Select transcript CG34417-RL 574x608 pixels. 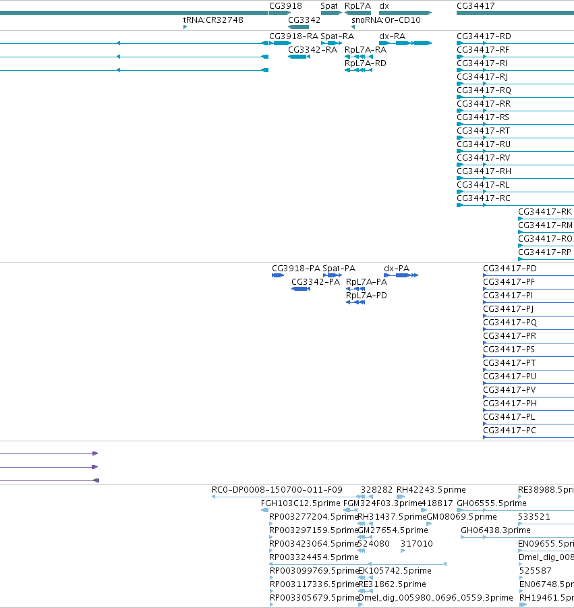(x=483, y=185)
